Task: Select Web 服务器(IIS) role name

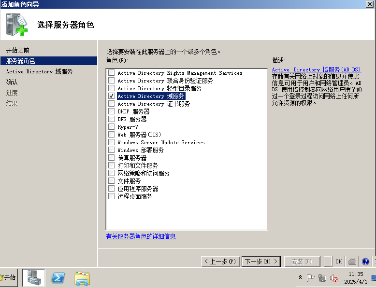Action: pos(139,135)
